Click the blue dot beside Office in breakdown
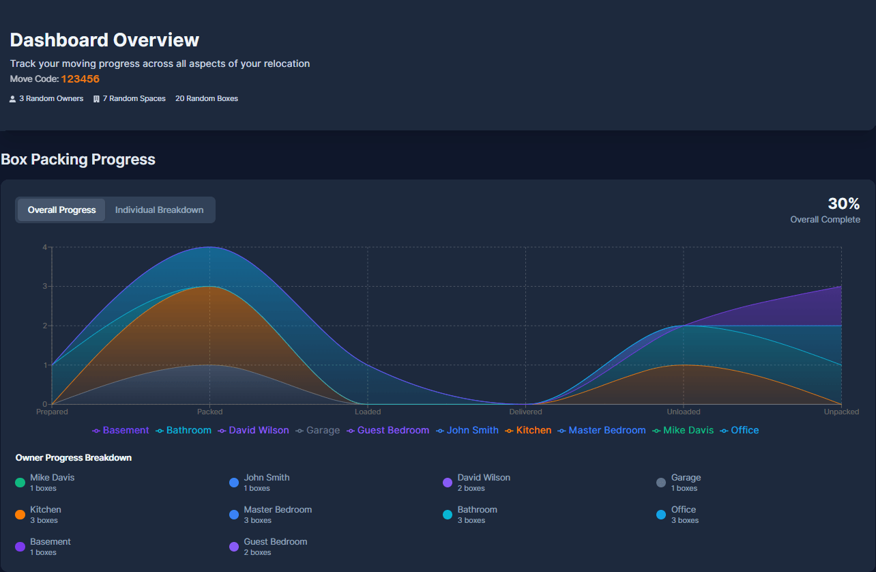Image resolution: width=876 pixels, height=572 pixels. [660, 514]
